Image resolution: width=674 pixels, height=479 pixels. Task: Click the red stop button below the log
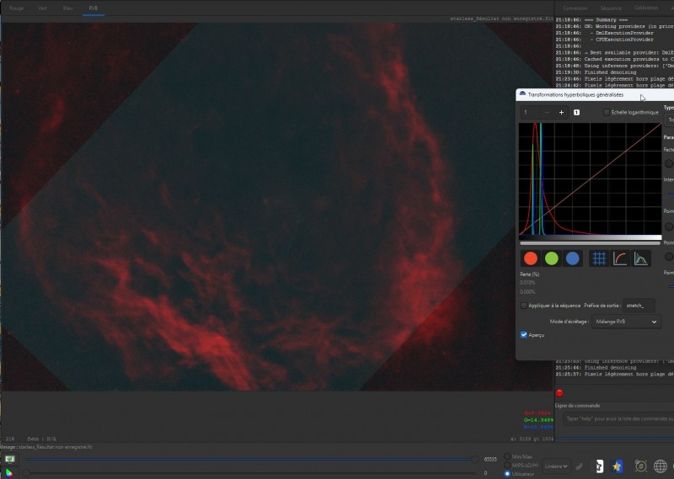tap(559, 392)
